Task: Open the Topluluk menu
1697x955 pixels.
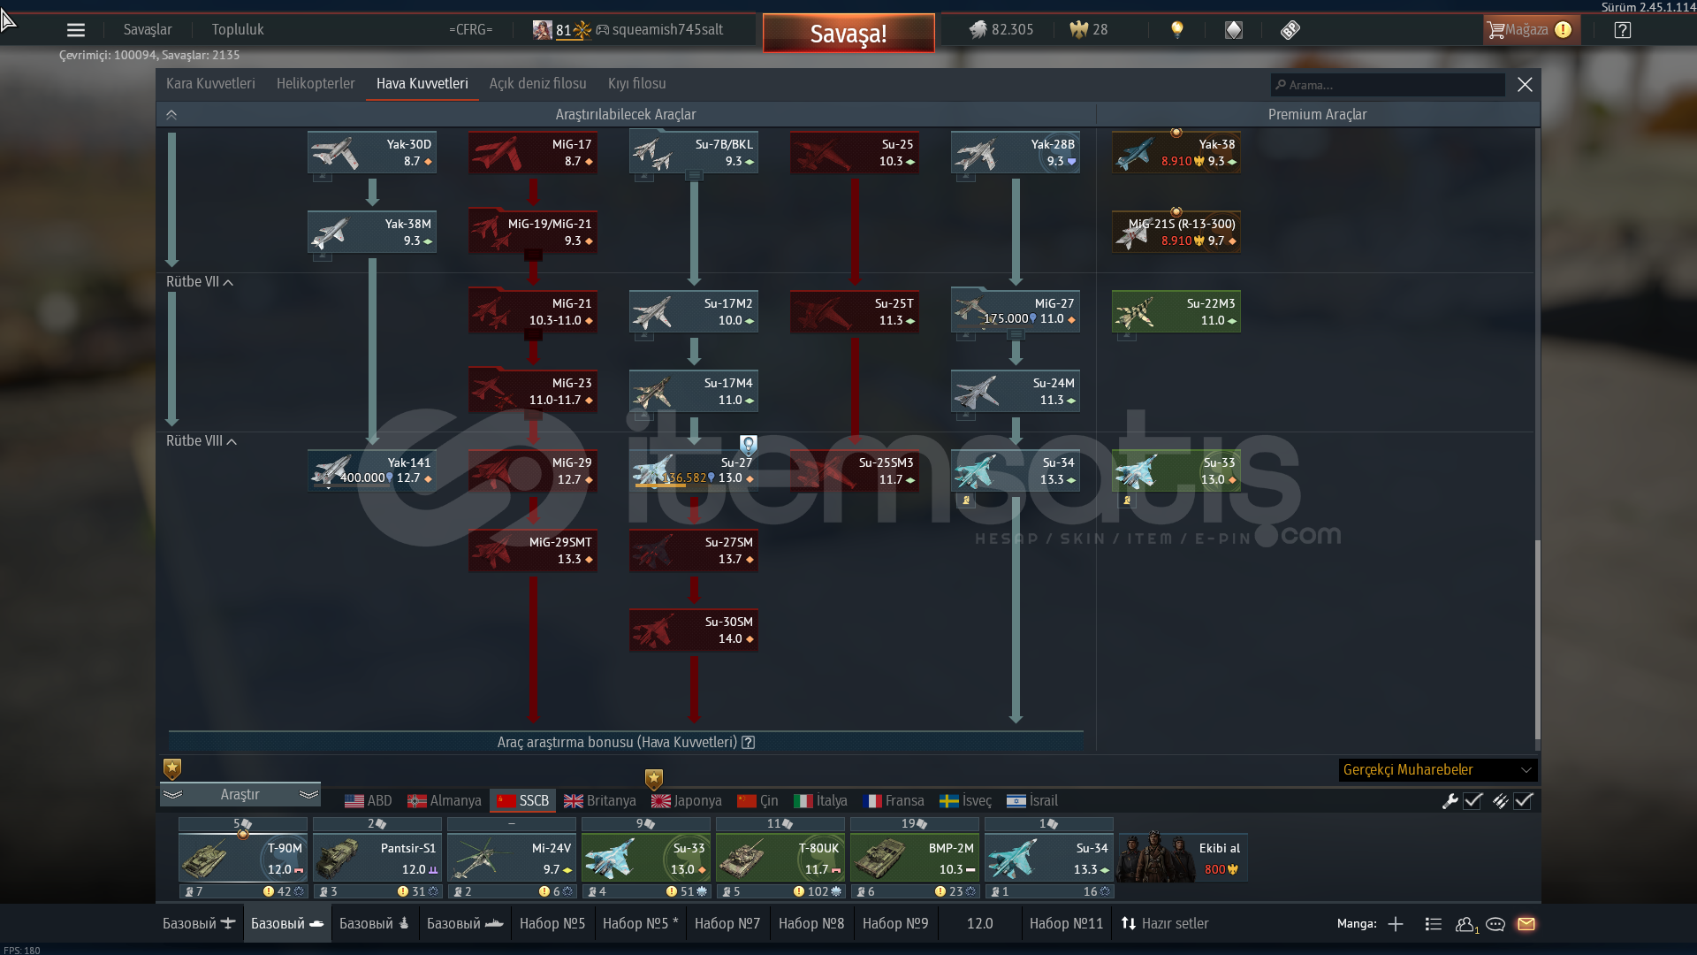Action: (238, 30)
